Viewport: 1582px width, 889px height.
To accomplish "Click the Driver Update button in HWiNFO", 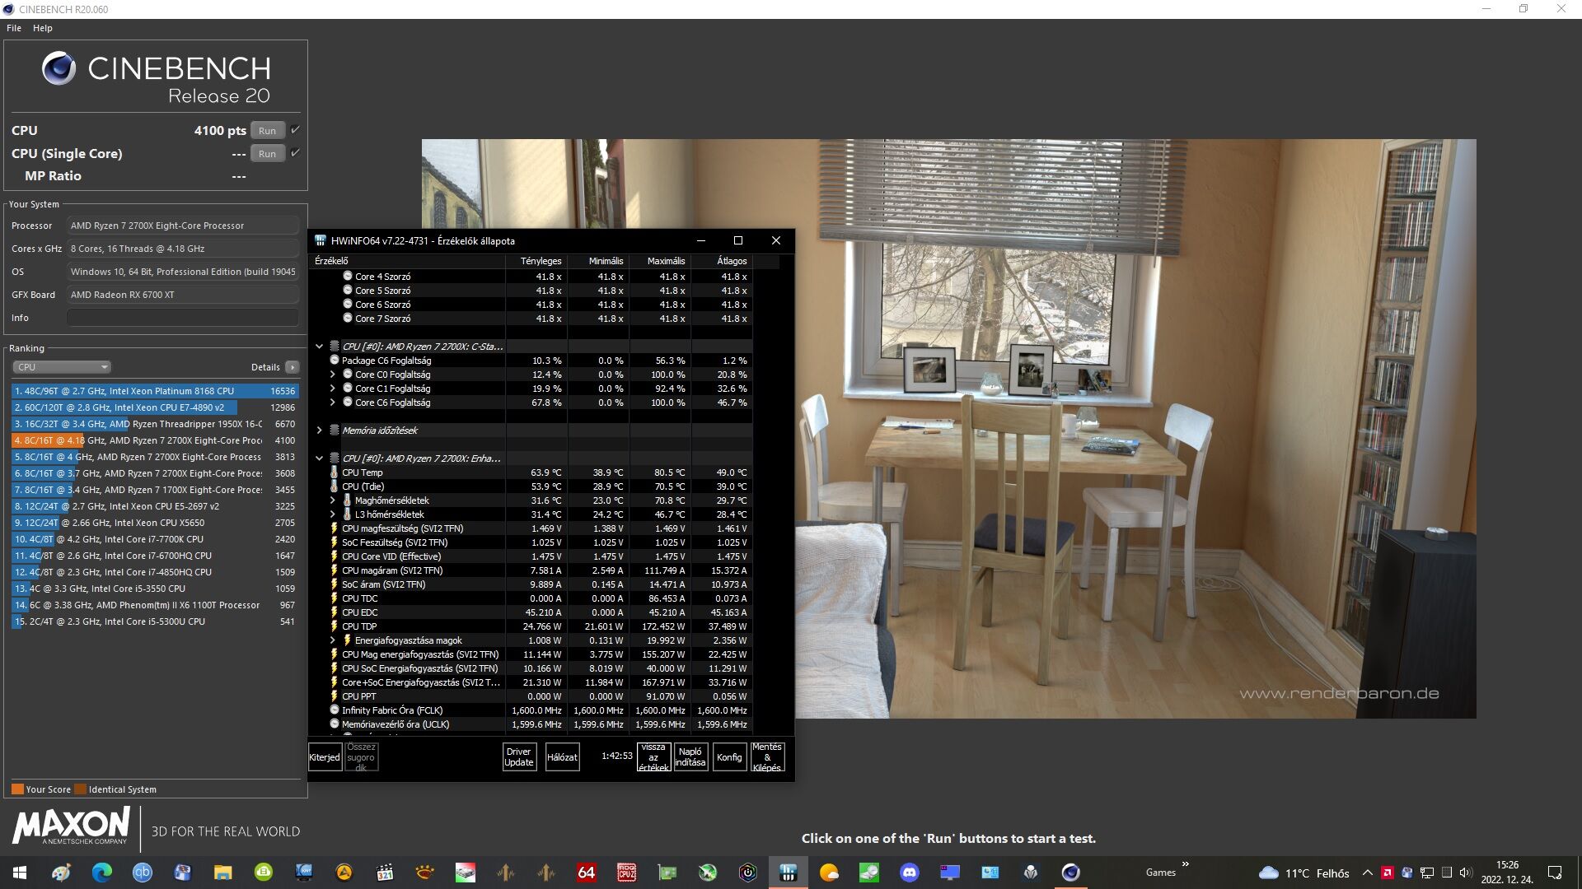I will (x=519, y=757).
